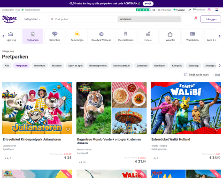
Task: Open the Amsterdam location dropdown
Action: pyautogui.click(x=149, y=19)
